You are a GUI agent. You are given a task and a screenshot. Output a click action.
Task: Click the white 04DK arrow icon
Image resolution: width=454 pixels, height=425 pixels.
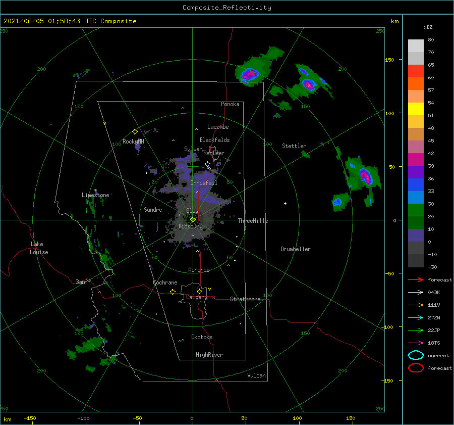[416, 292]
